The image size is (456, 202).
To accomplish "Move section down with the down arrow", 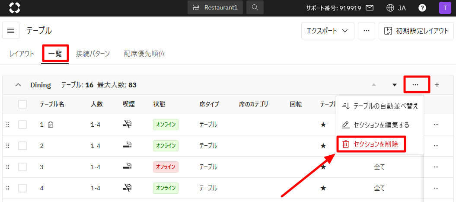I will point(394,85).
